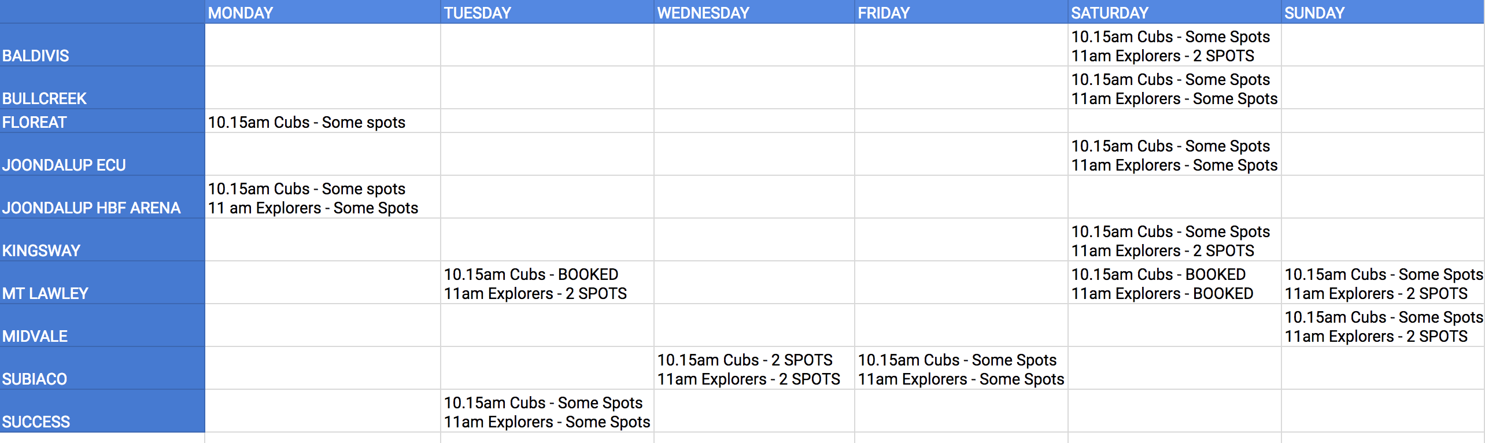Click the MT LAWLEY Sunday cell
Screen dimensions: 1485x443
1383,283
